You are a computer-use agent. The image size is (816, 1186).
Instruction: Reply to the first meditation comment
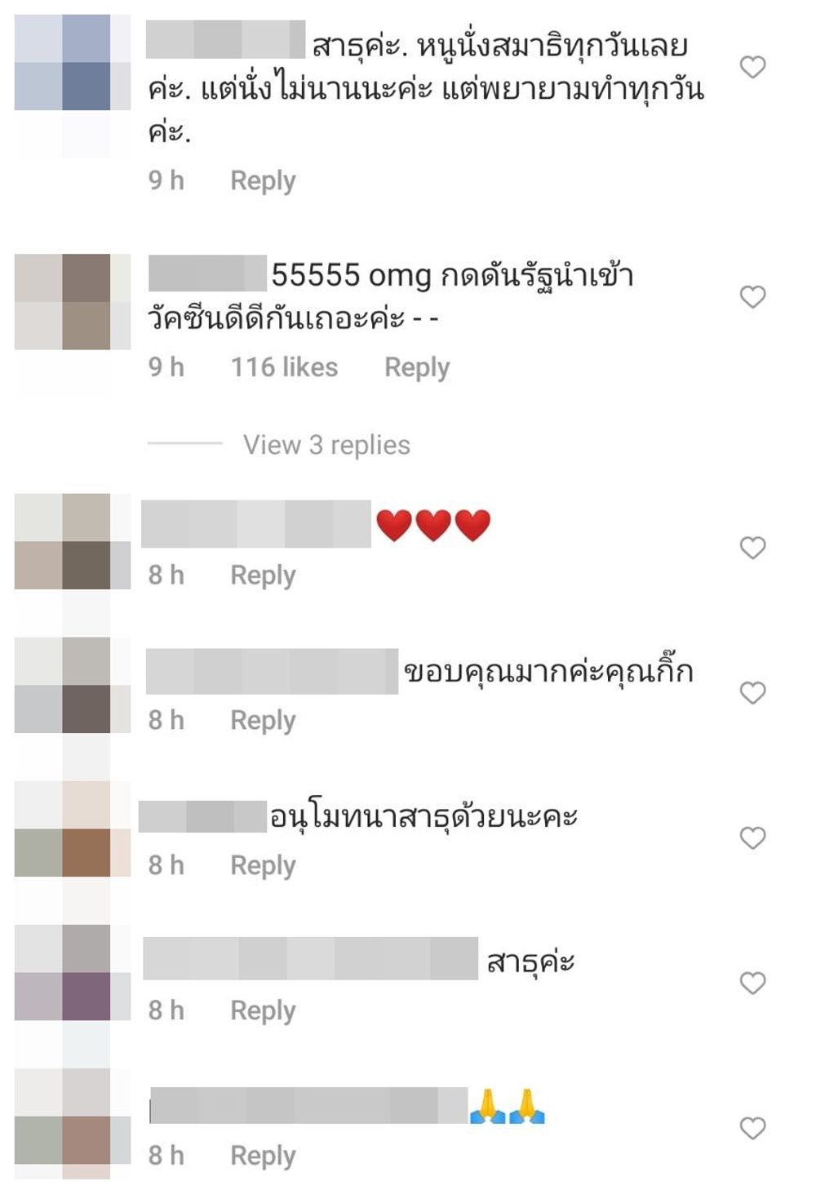click(263, 180)
